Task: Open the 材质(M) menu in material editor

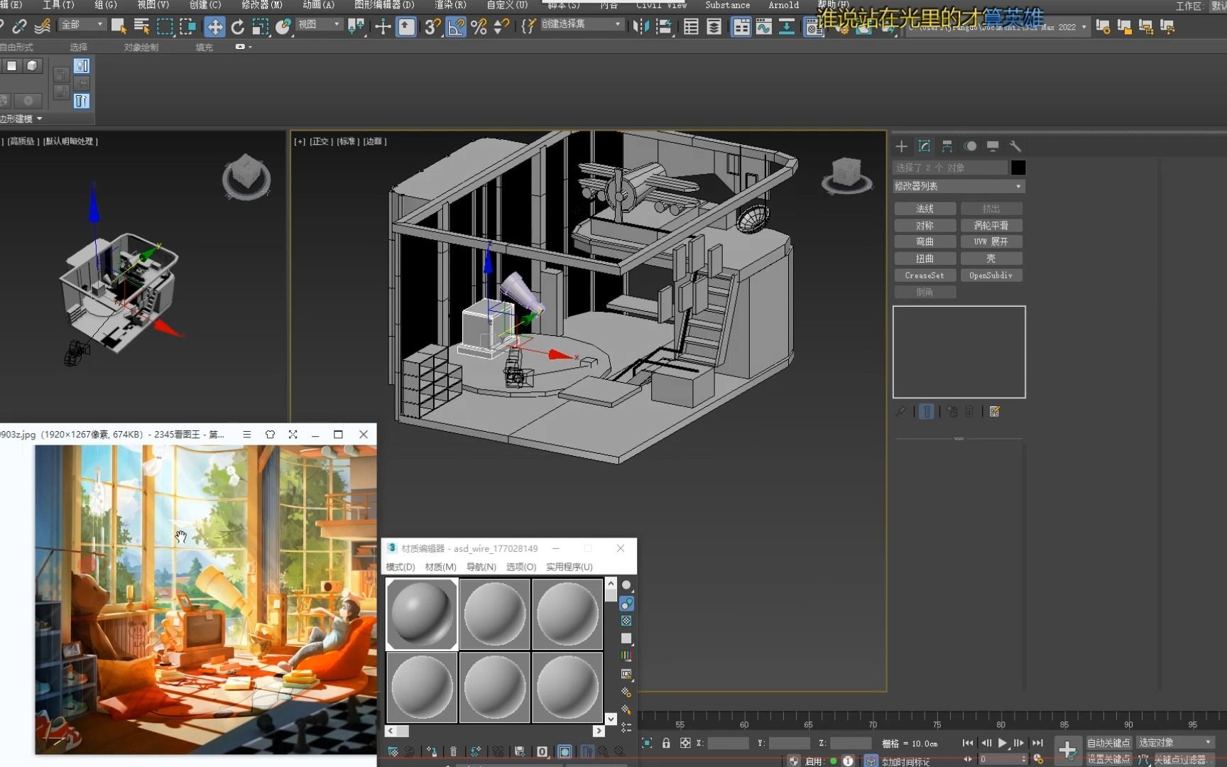Action: [x=440, y=567]
